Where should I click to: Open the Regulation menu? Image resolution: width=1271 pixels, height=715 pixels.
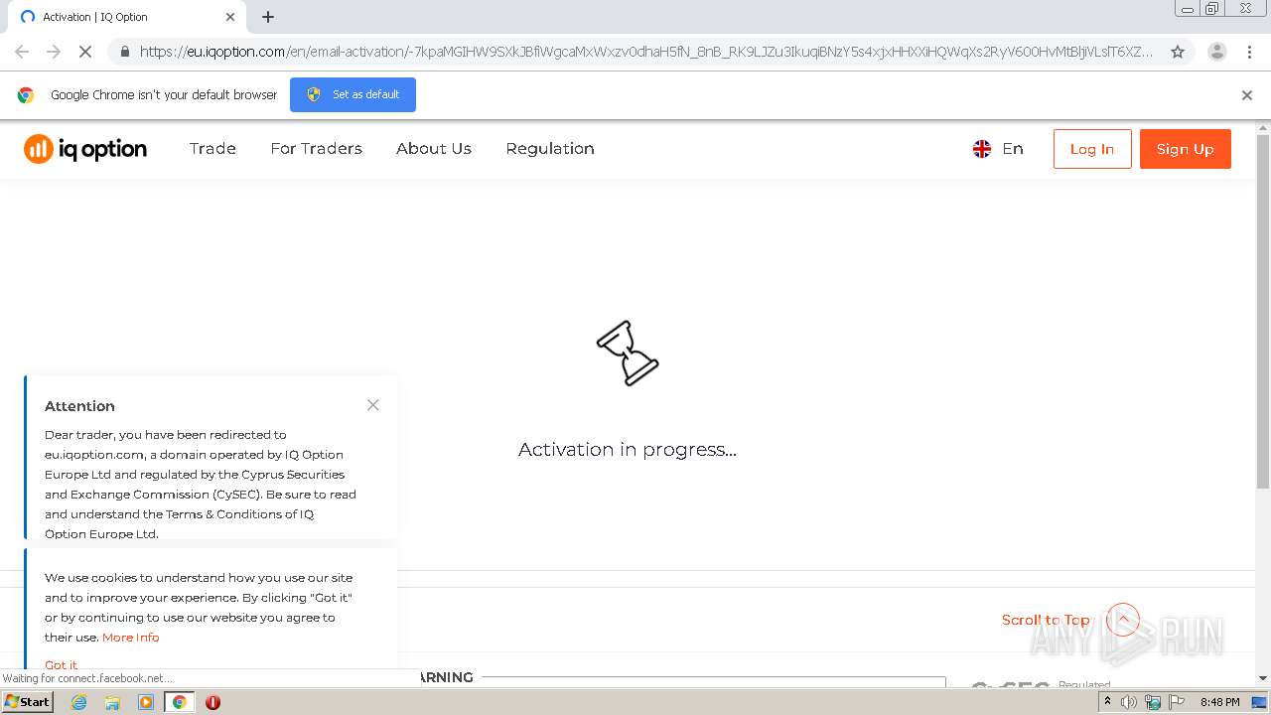550,149
